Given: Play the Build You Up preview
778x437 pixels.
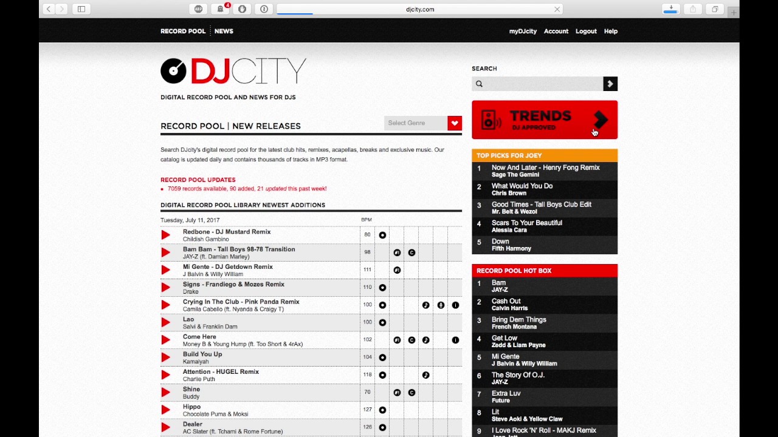Looking at the screenshot, I should tap(165, 357).
